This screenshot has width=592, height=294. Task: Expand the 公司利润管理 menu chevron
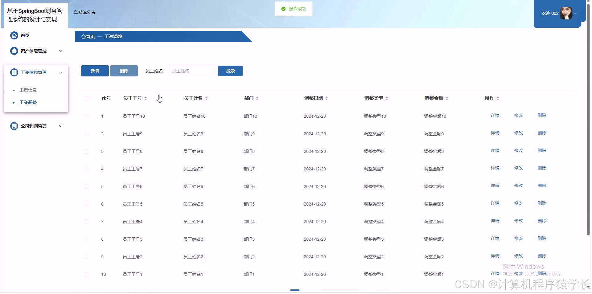(x=61, y=126)
